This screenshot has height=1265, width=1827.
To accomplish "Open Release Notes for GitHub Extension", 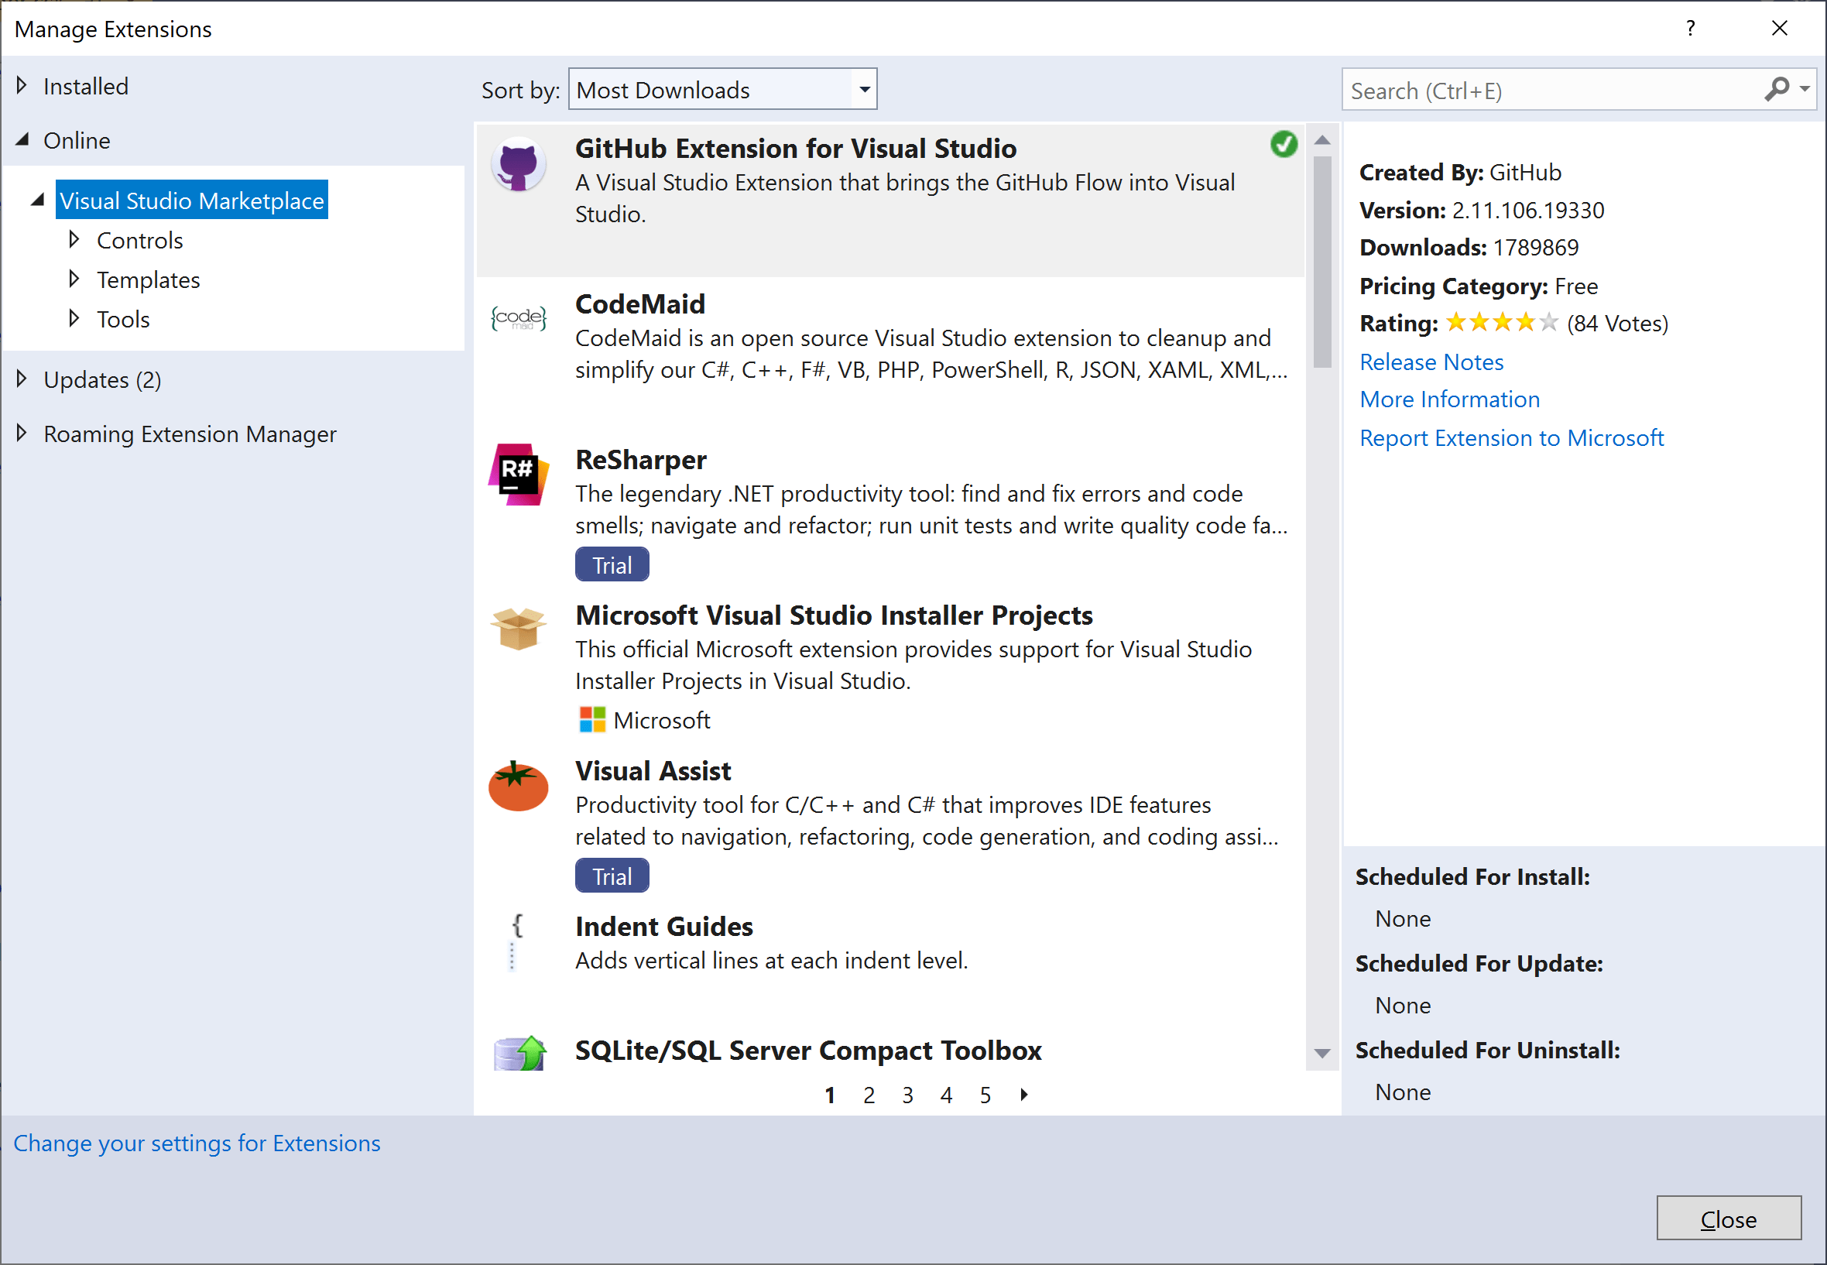I will (1431, 362).
